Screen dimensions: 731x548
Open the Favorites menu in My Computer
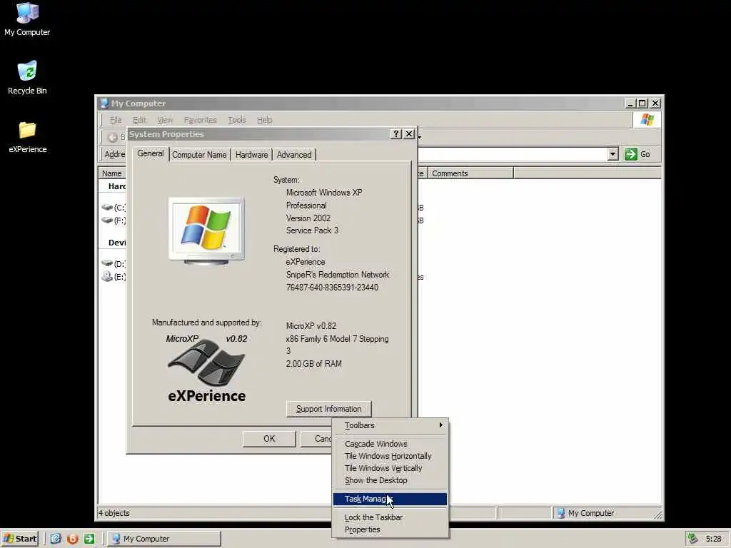point(200,120)
